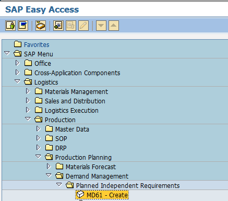This screenshot has width=228, height=201.
Task: Click the MD61 transaction cube icon
Action: [80, 195]
